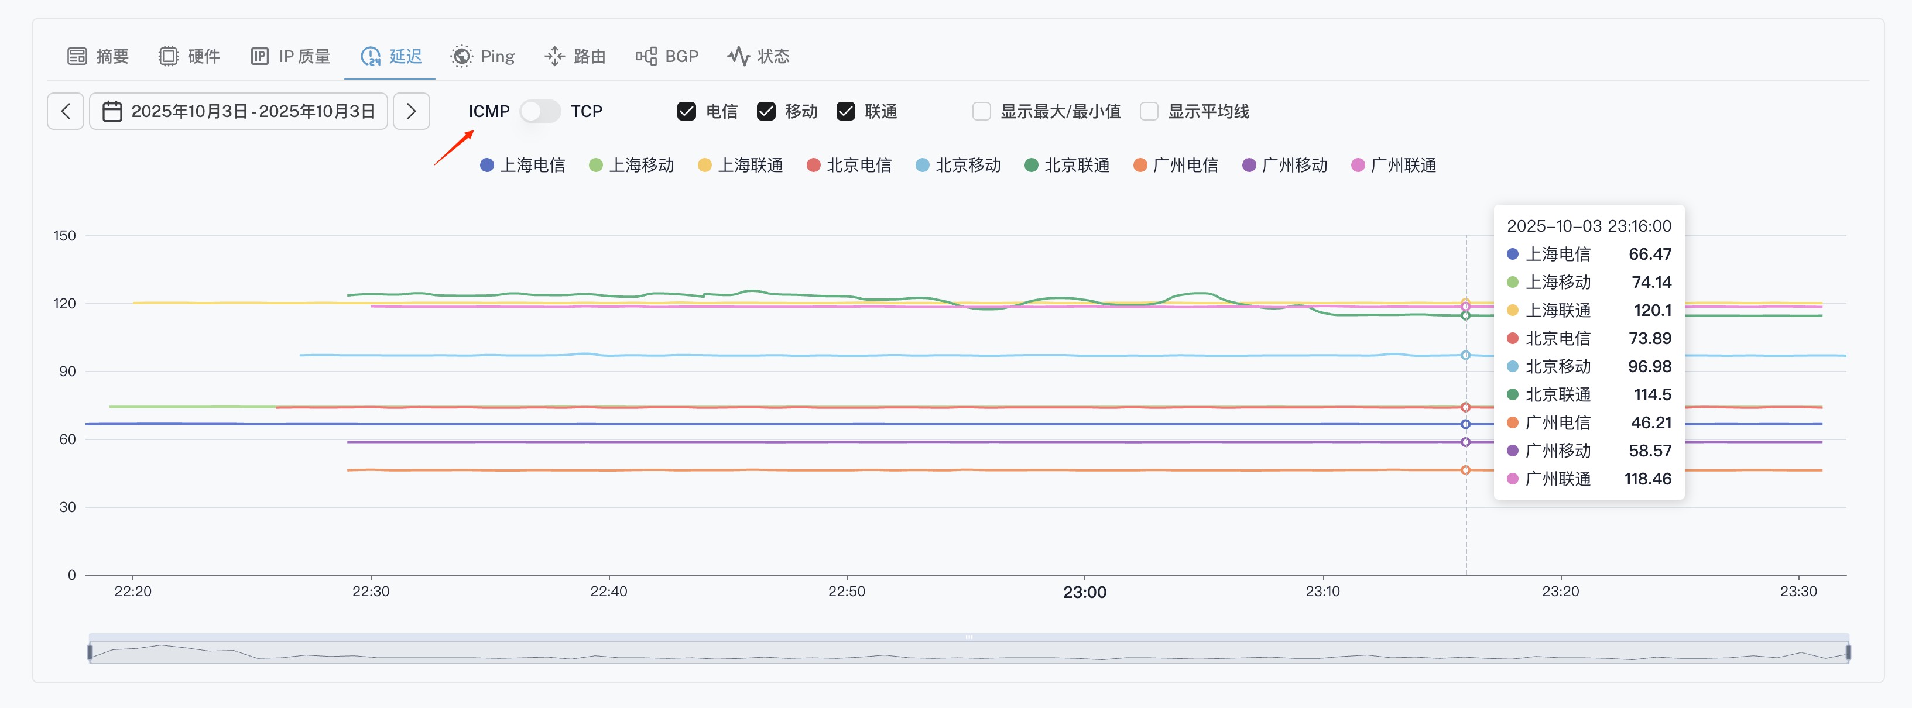Open the date range picker field
Viewport: 1912px width, 708px height.
252,111
